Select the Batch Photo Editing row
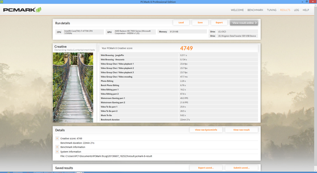 click(179, 85)
